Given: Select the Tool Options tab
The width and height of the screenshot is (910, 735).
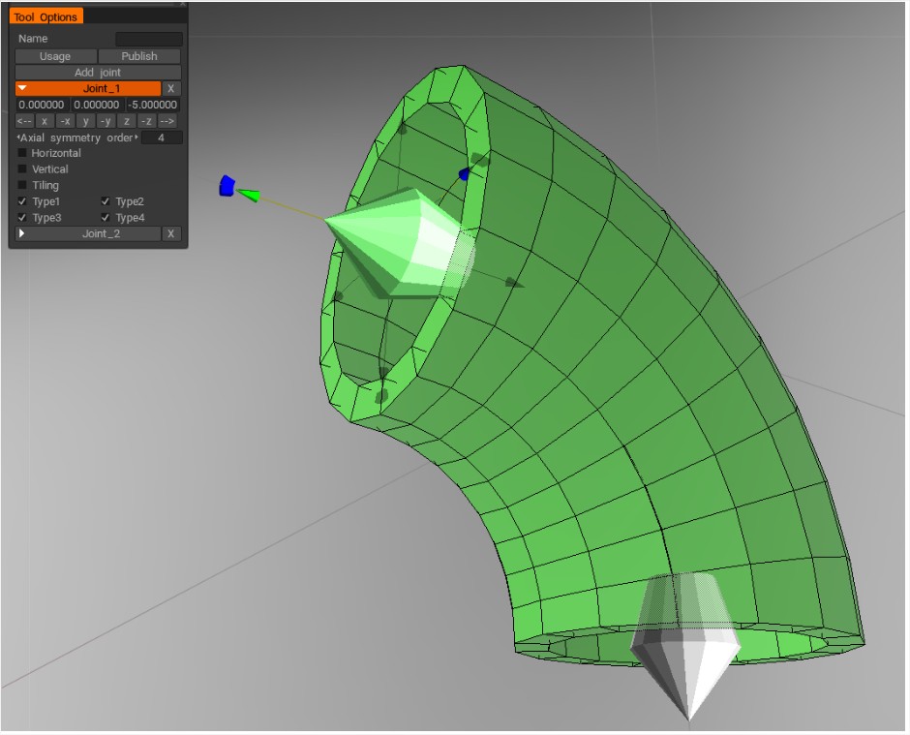Looking at the screenshot, I should 46,16.
